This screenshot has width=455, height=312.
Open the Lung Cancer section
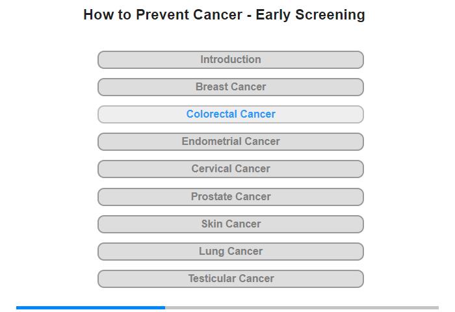tap(230, 252)
